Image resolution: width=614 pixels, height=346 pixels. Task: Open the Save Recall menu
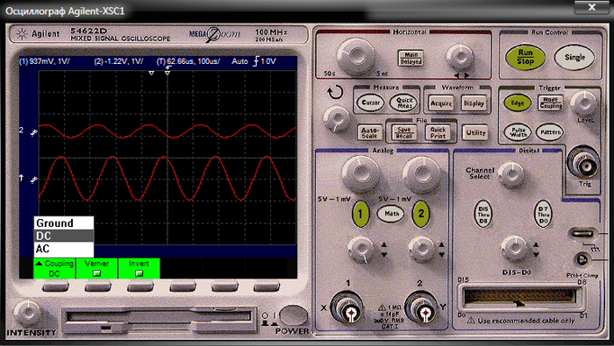pyautogui.click(x=403, y=132)
